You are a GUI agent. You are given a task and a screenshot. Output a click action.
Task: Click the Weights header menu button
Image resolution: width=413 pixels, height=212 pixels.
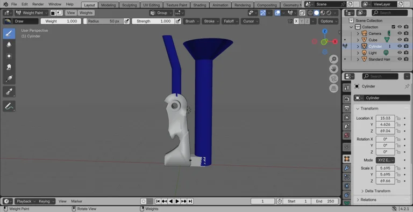[x=86, y=13]
